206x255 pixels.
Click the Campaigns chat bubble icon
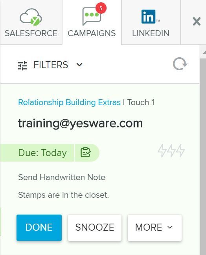click(x=92, y=16)
